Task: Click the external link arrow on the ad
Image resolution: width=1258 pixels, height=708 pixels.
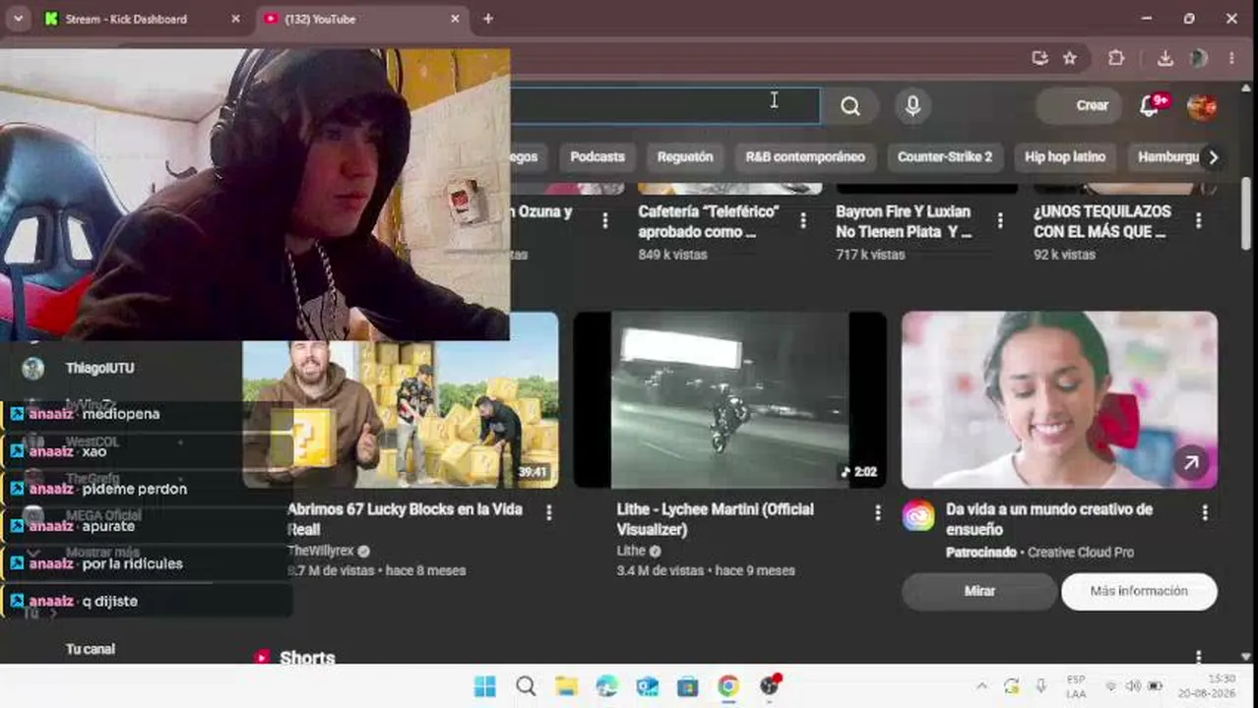Action: pyautogui.click(x=1191, y=463)
